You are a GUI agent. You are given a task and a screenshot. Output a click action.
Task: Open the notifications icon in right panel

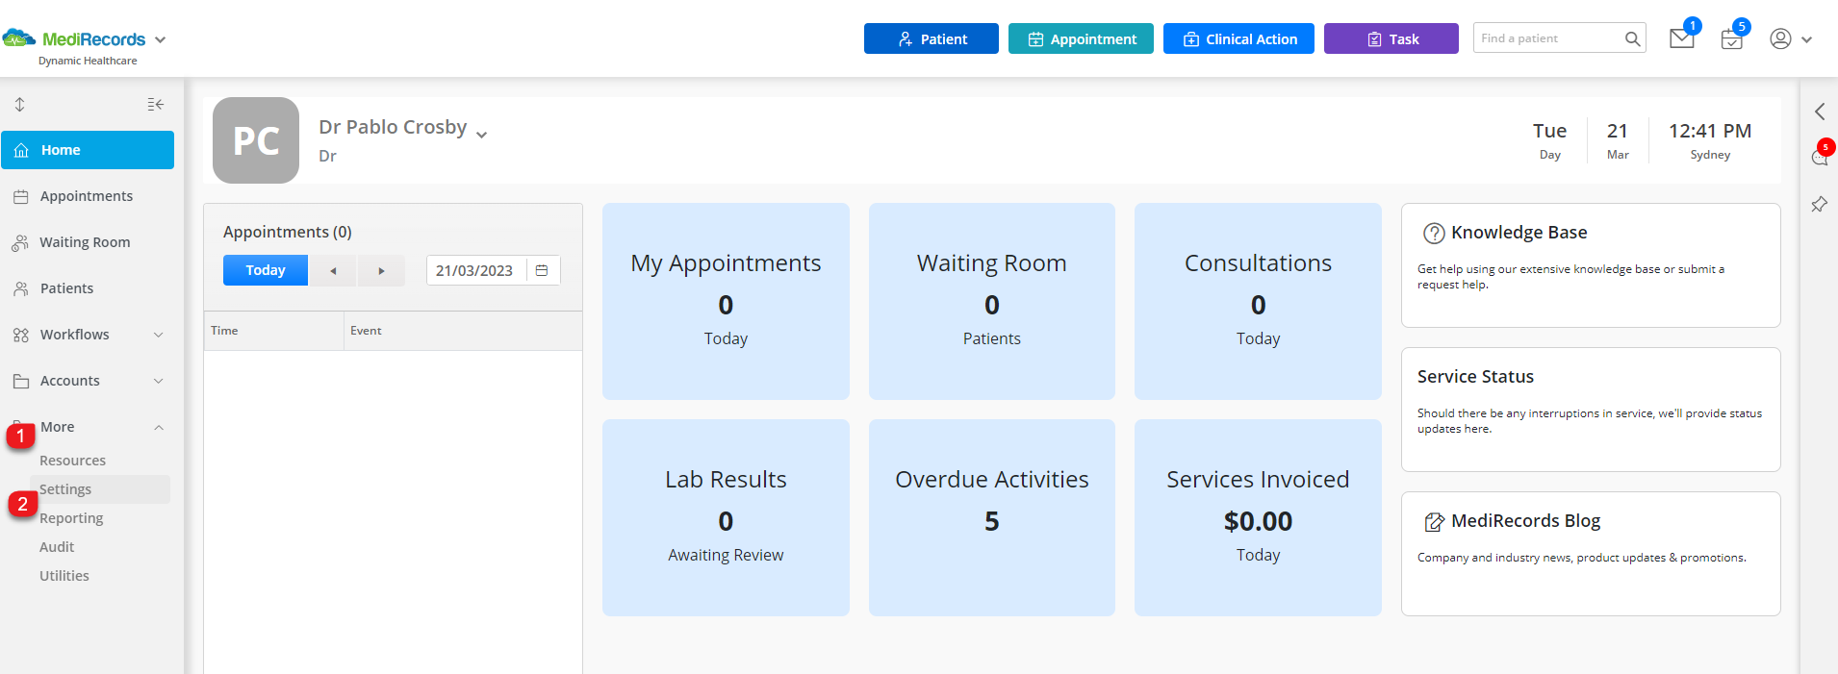[1819, 158]
